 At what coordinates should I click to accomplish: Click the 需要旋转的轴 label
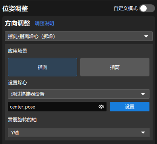click(x=22, y=120)
